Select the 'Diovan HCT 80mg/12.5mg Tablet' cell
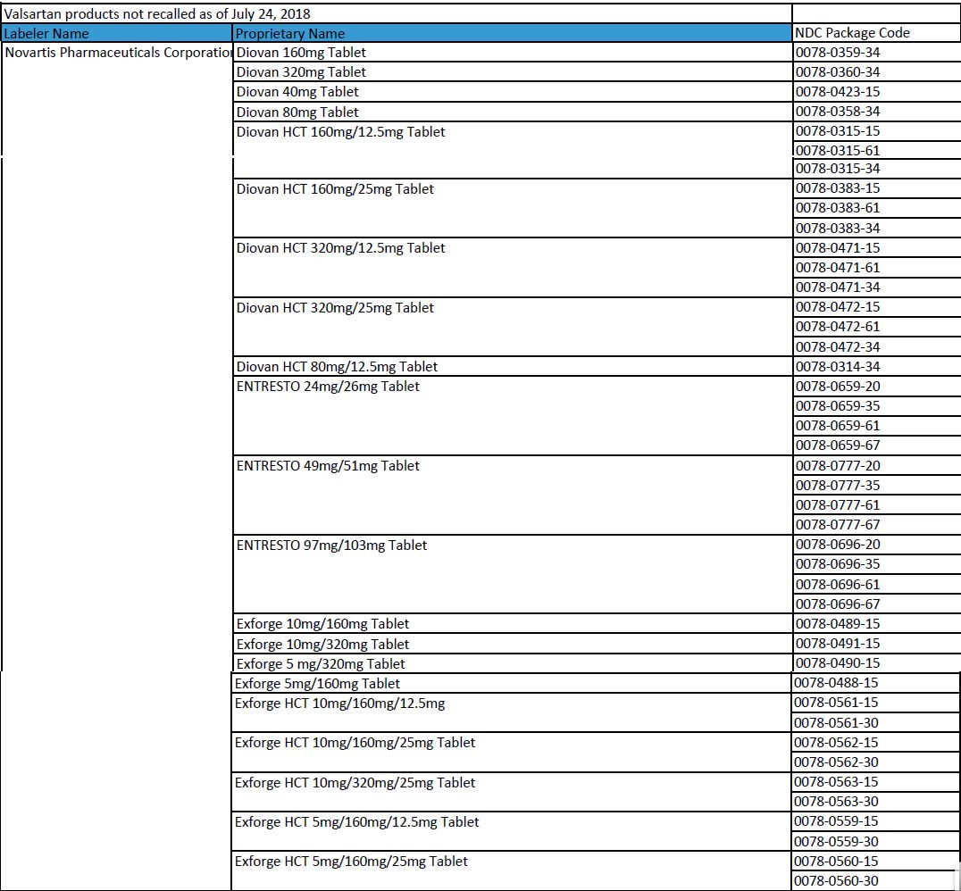 coord(513,366)
